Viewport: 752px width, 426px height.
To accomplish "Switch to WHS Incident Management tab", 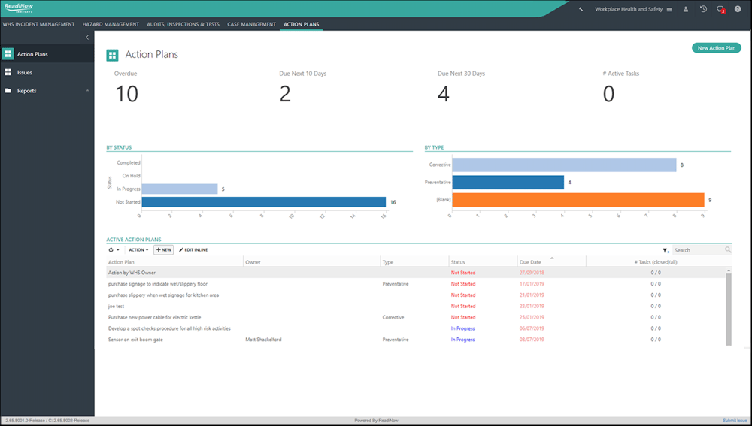I will coord(39,24).
